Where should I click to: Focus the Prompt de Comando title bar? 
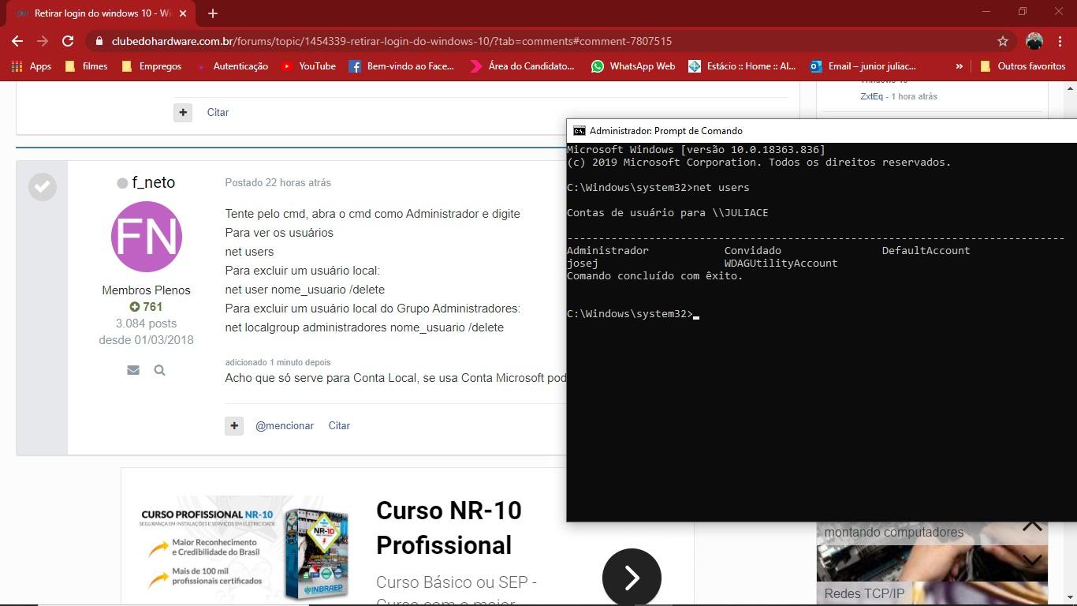[820, 131]
